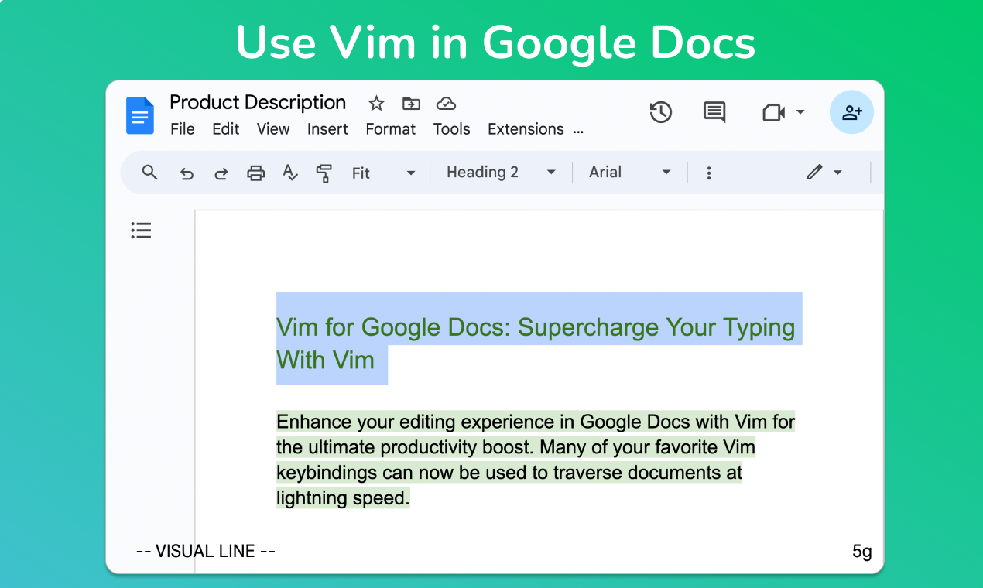This screenshot has height=588, width=983.
Task: Redo the last edit
Action: pos(221,173)
